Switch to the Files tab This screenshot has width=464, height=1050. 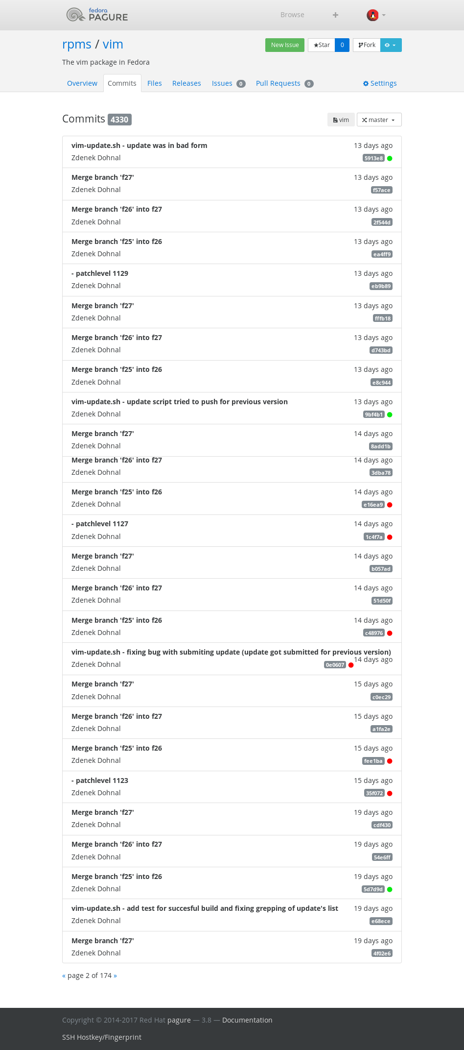pos(154,83)
